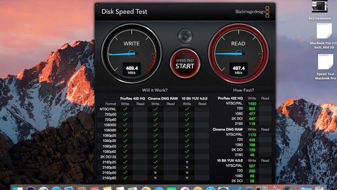
Task: Click the 'Will it Work?' heading
Action: (x=155, y=90)
